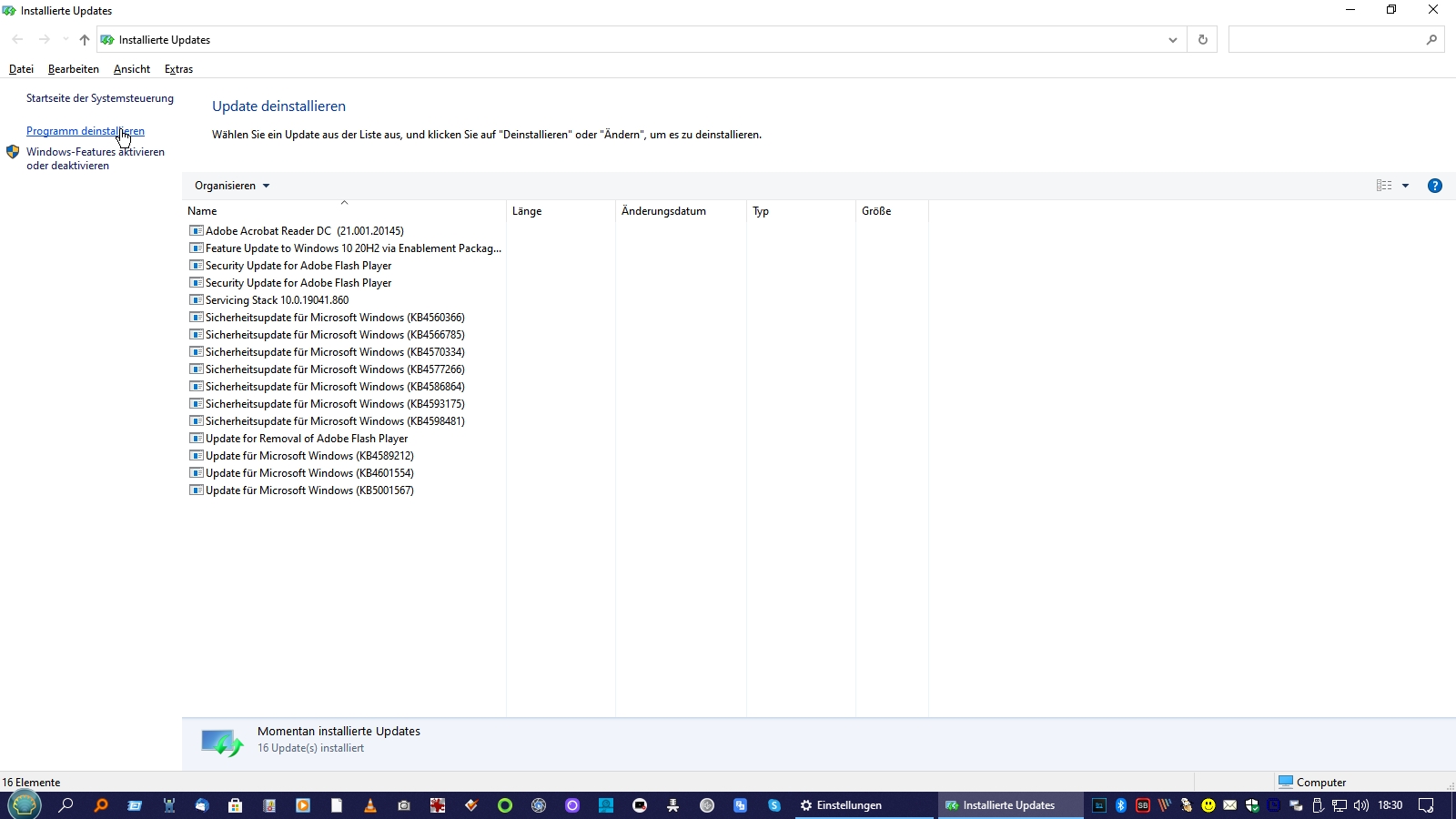Select Sicherheitsupdate KB4566785
1456x819 pixels.
(x=328, y=335)
